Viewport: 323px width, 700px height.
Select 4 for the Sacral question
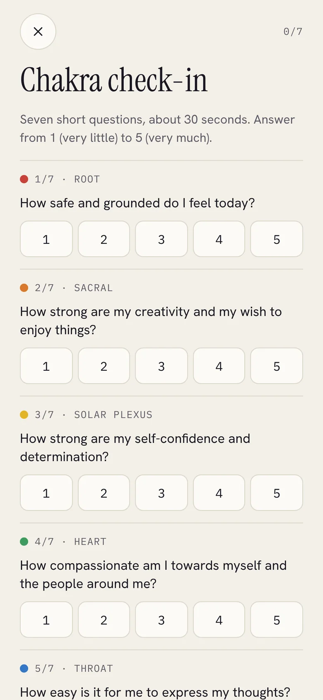point(219,366)
